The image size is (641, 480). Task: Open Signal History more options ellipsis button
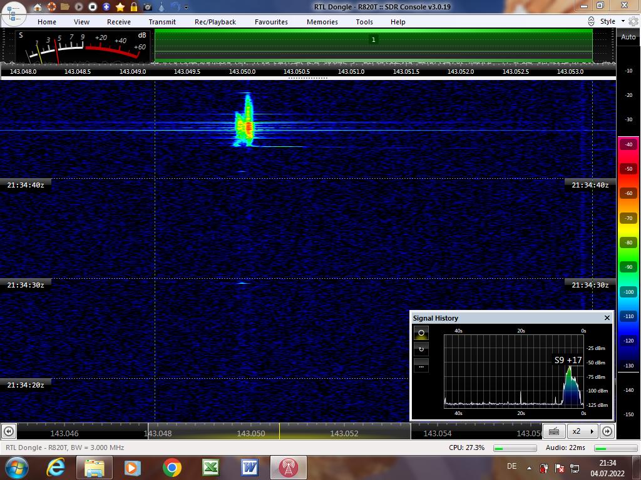point(421,365)
